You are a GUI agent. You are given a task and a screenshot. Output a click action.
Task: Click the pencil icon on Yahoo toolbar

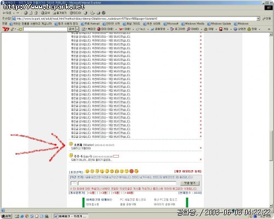click(x=13, y=29)
